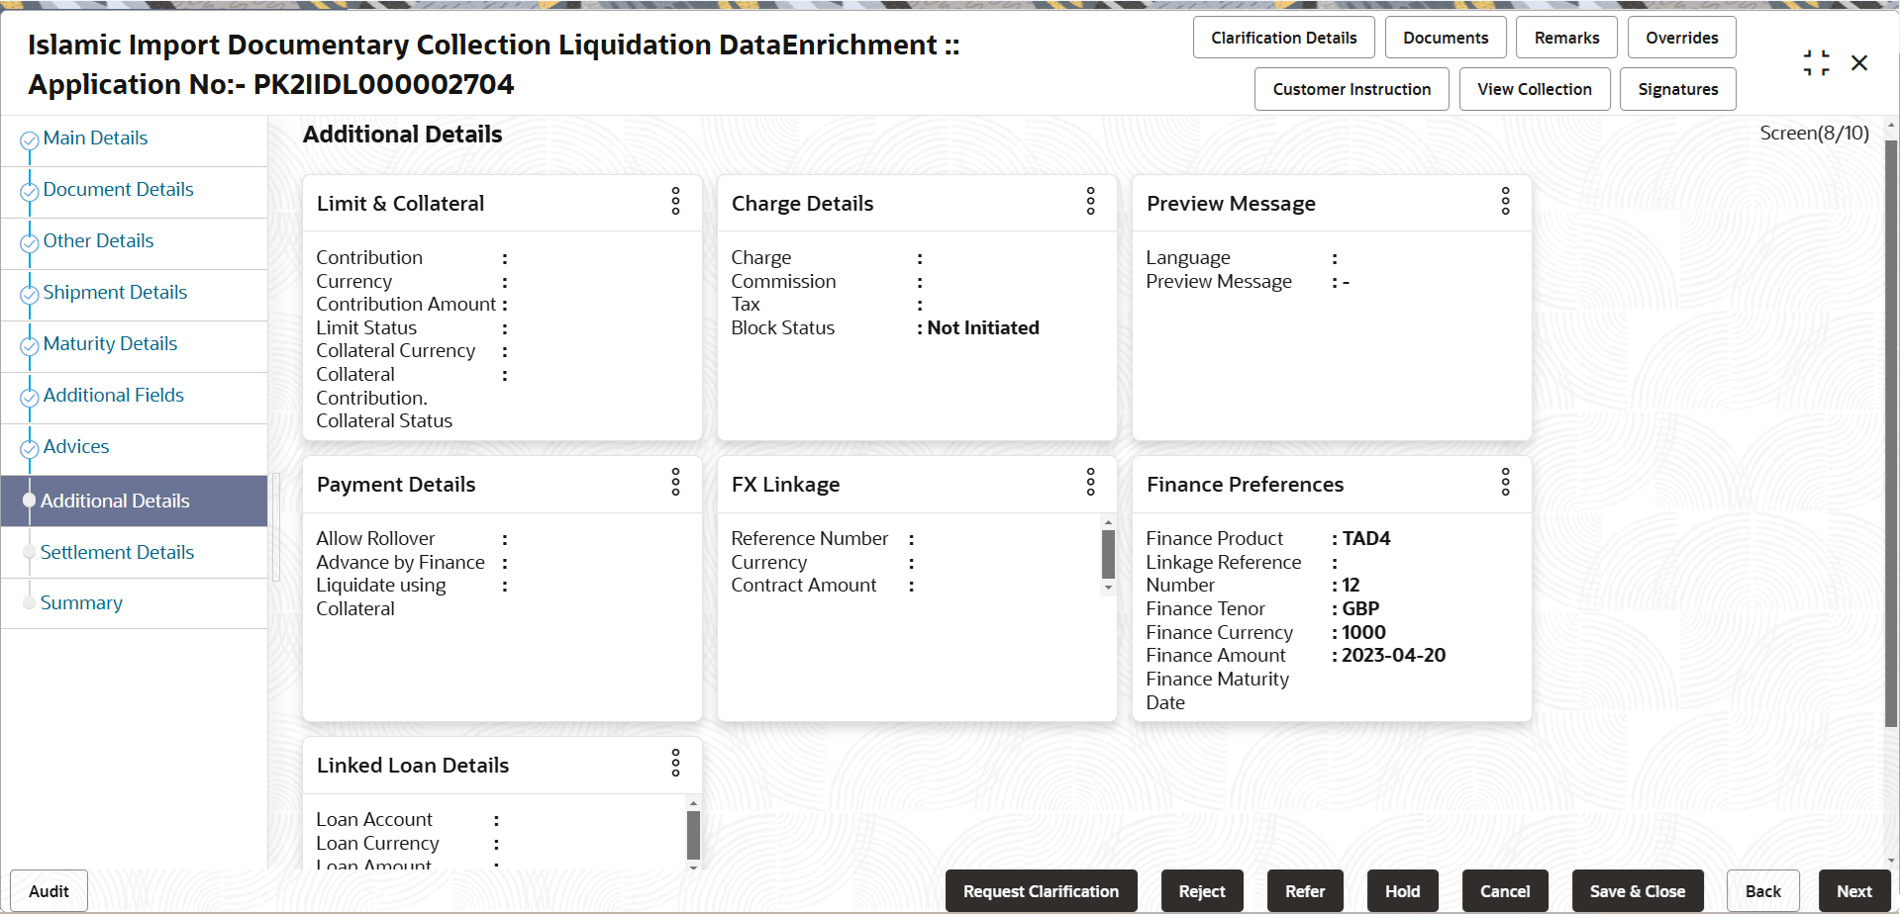Click the three-dot icon on Charge Details

click(x=1090, y=202)
